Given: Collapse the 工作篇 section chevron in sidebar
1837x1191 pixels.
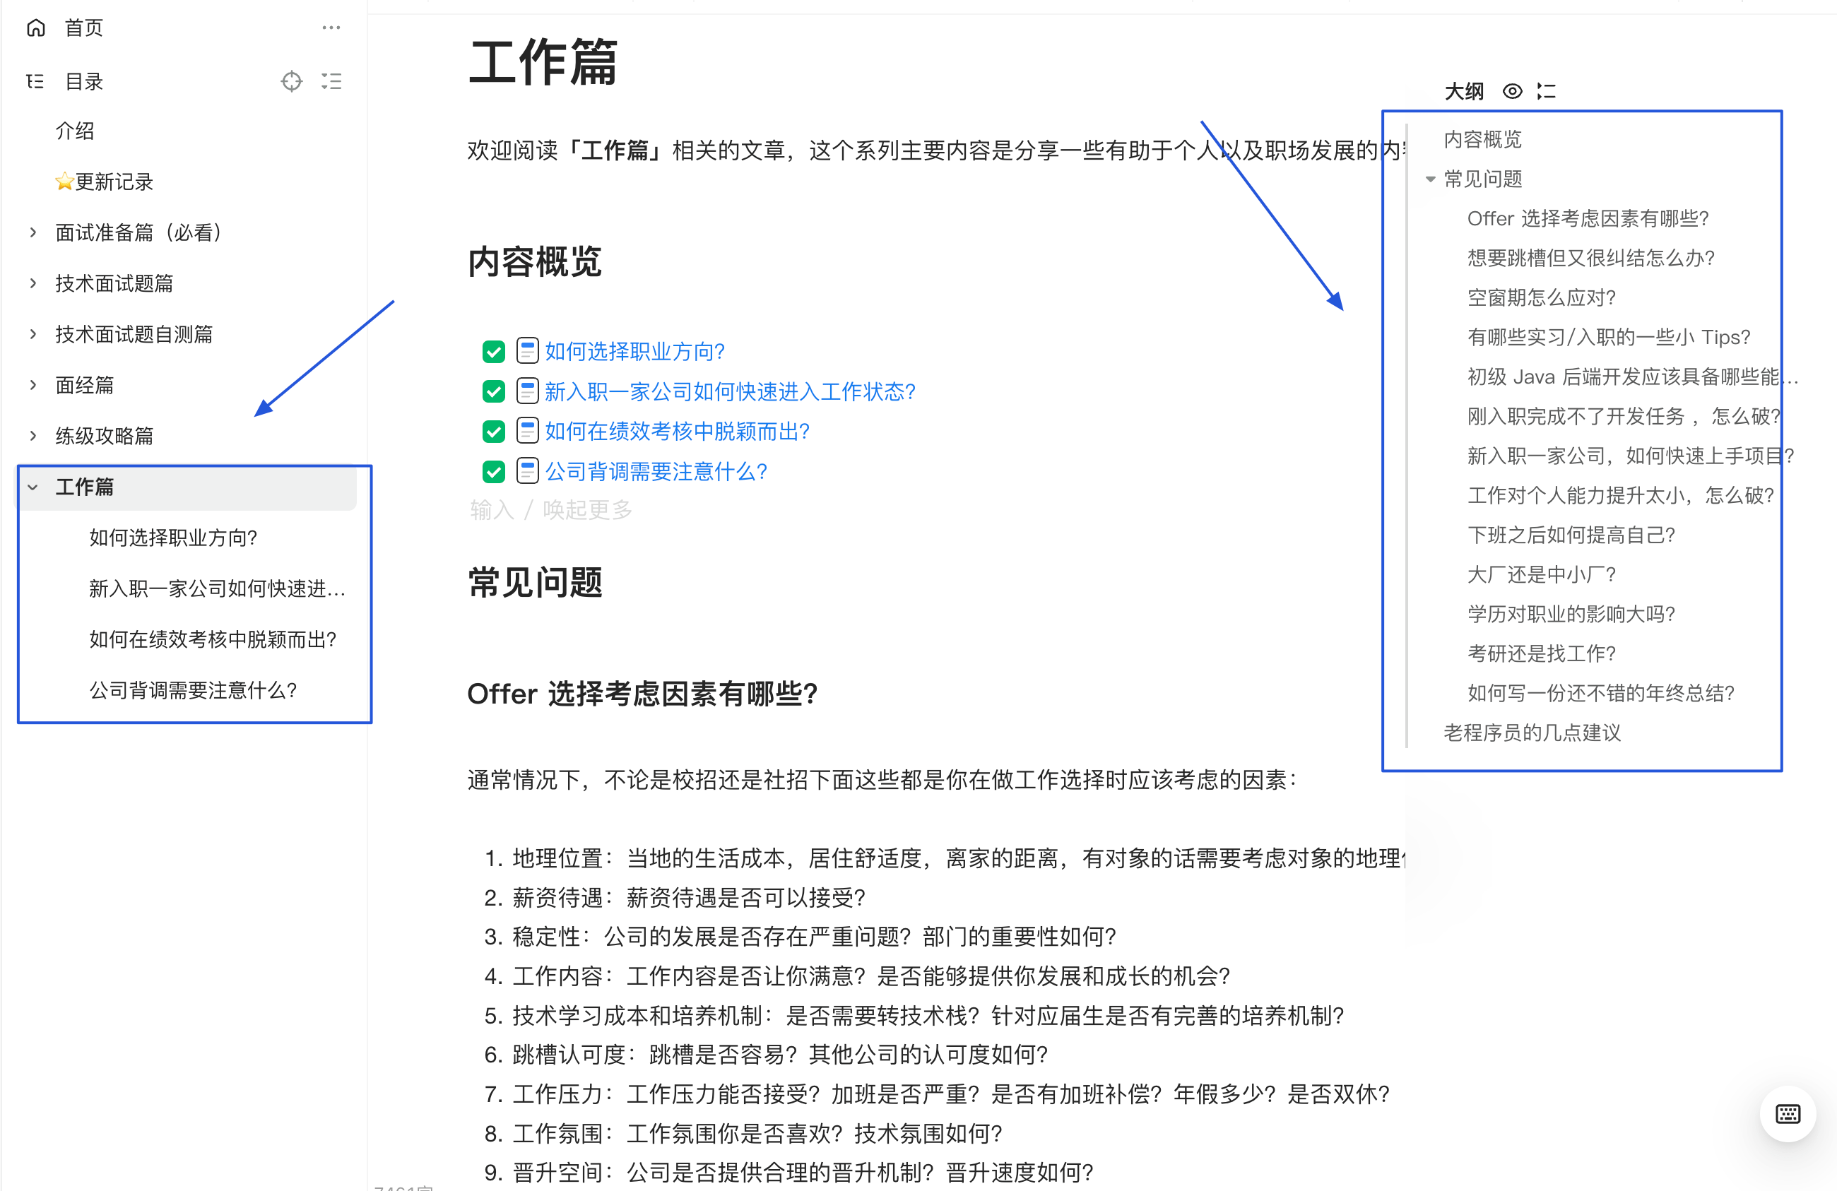Looking at the screenshot, I should click(x=33, y=487).
